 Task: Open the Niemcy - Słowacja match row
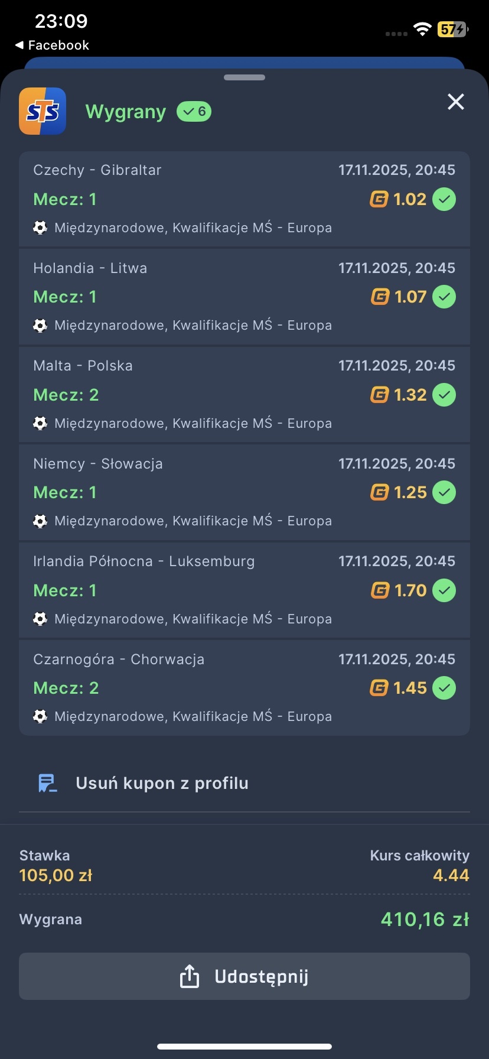[x=244, y=492]
